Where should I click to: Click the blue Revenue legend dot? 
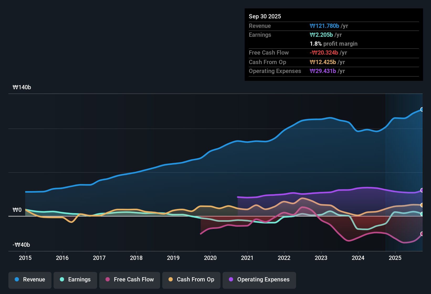tap(17, 280)
